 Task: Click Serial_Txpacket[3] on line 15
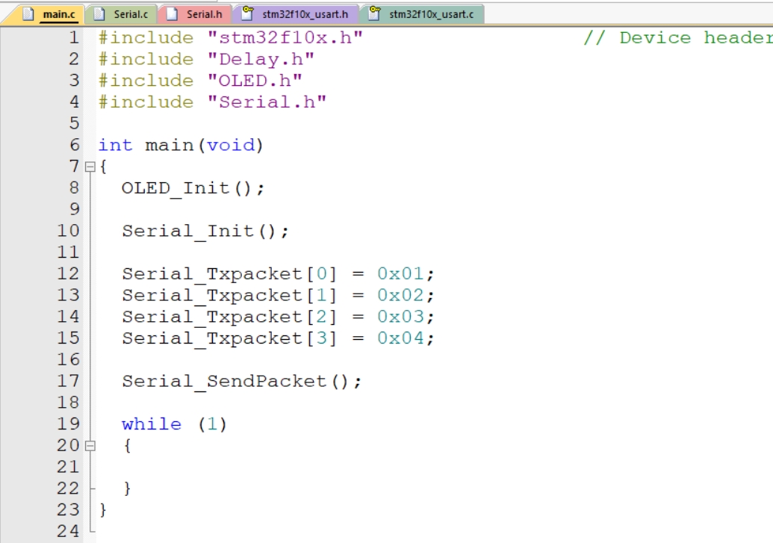(229, 338)
